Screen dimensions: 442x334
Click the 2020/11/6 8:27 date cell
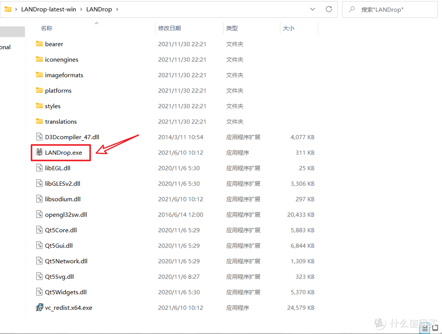(x=179, y=277)
